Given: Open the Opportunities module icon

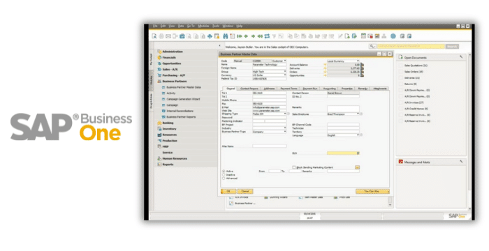Looking at the screenshot, I should 159,63.
